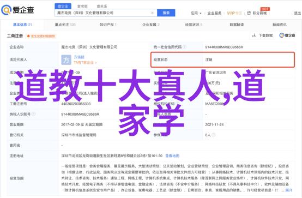Switch to the 企业发展 2 tab
This screenshot has height=198, width=302.
pyautogui.click(x=151, y=25)
